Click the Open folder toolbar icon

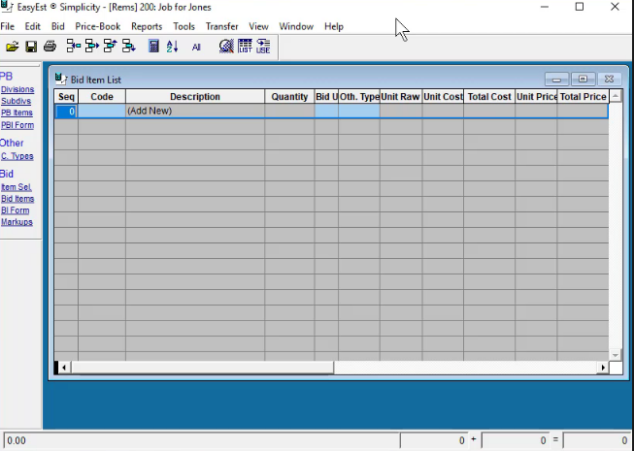12,47
